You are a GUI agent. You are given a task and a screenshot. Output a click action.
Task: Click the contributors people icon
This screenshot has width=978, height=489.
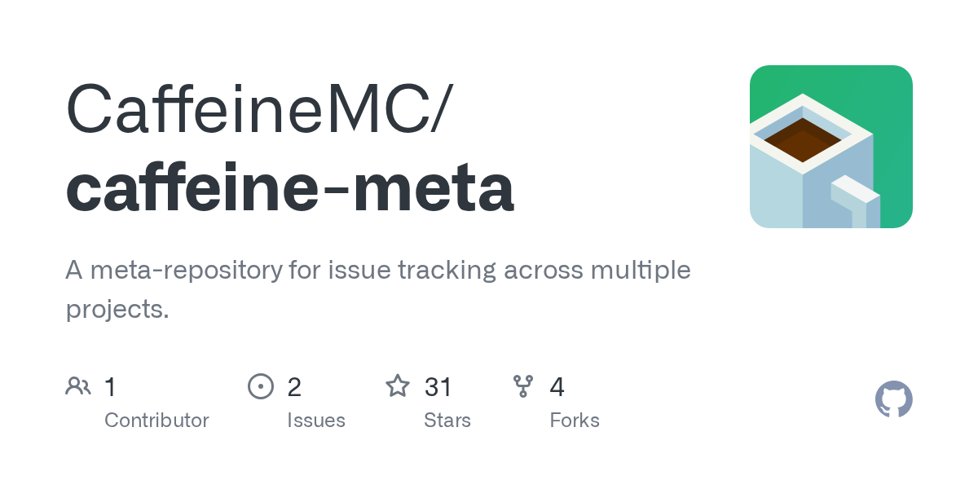[78, 386]
